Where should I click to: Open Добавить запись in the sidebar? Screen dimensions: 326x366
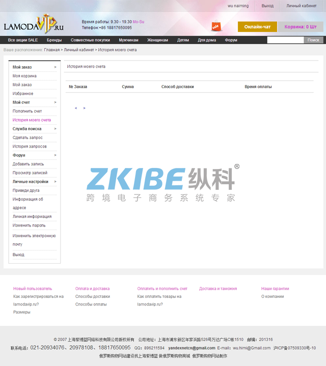[x=28, y=164]
